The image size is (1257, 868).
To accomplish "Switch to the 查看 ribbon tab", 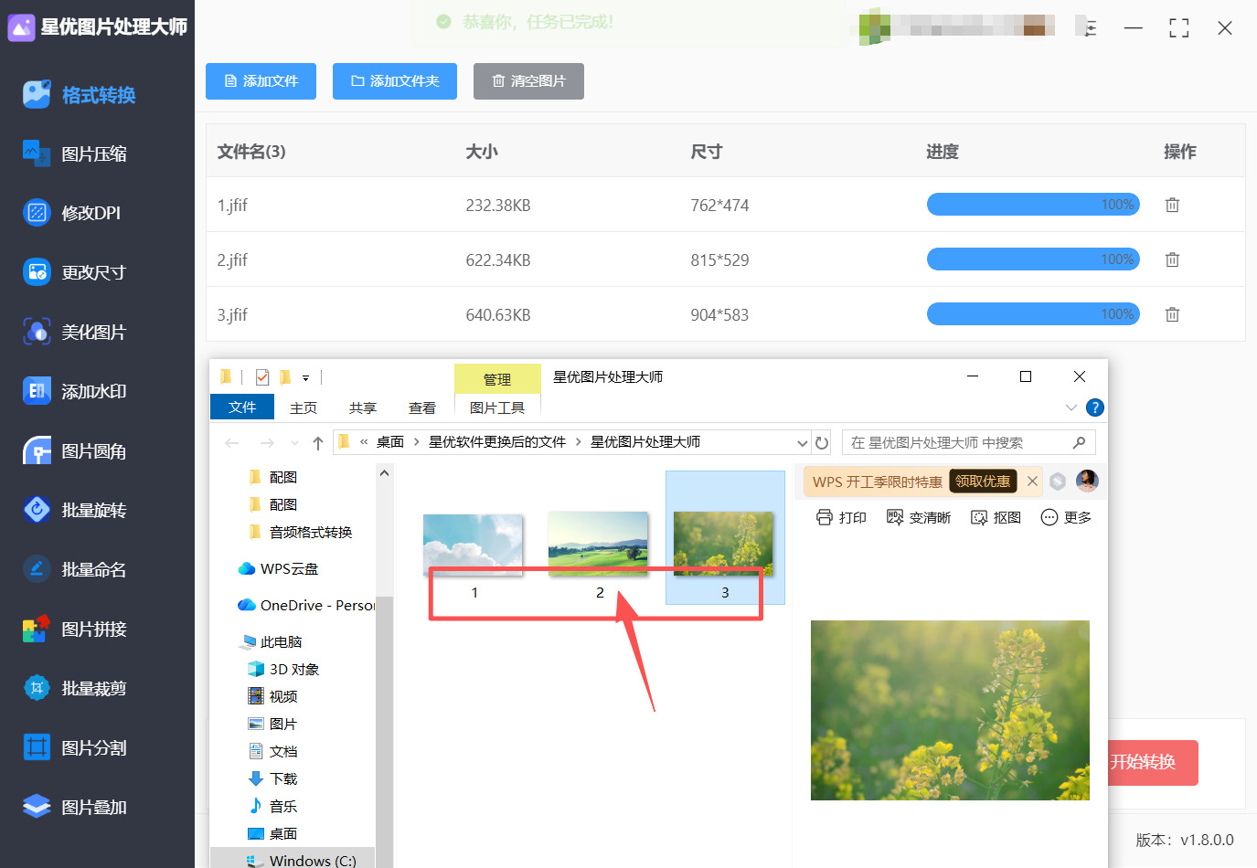I will coord(422,408).
